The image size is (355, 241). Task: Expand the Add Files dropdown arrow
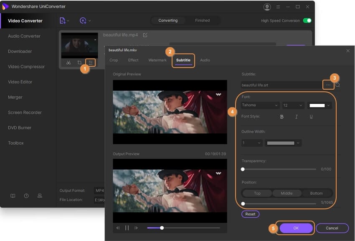(x=68, y=21)
